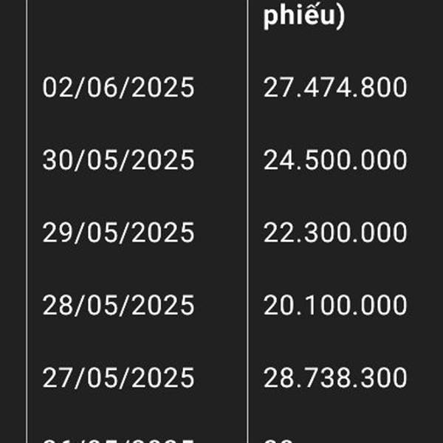This screenshot has width=443, height=443.
Task: Select the 29/05/2025 date cell
Action: pos(118,233)
